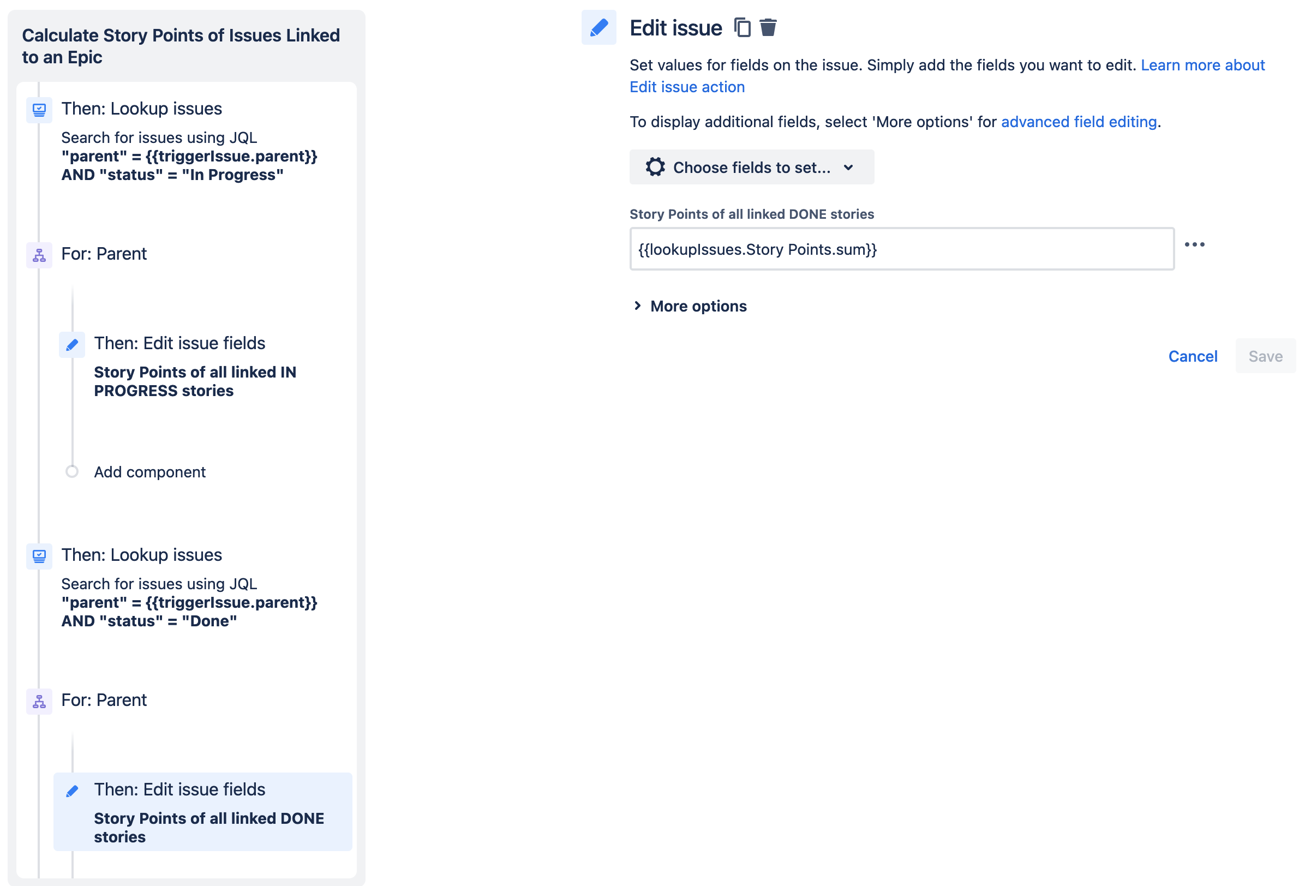Open the Choose fields to set dropdown

tap(751, 167)
